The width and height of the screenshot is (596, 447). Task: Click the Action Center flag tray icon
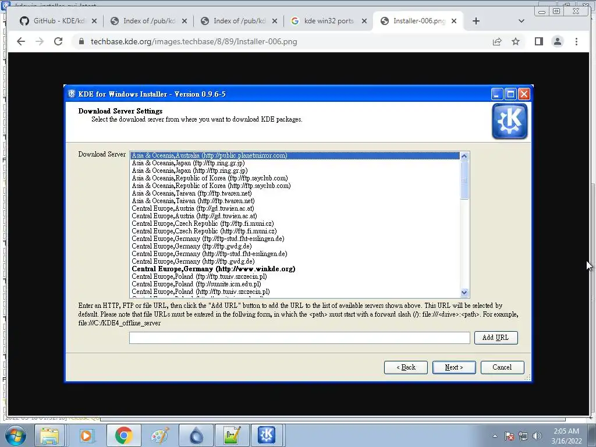click(509, 436)
